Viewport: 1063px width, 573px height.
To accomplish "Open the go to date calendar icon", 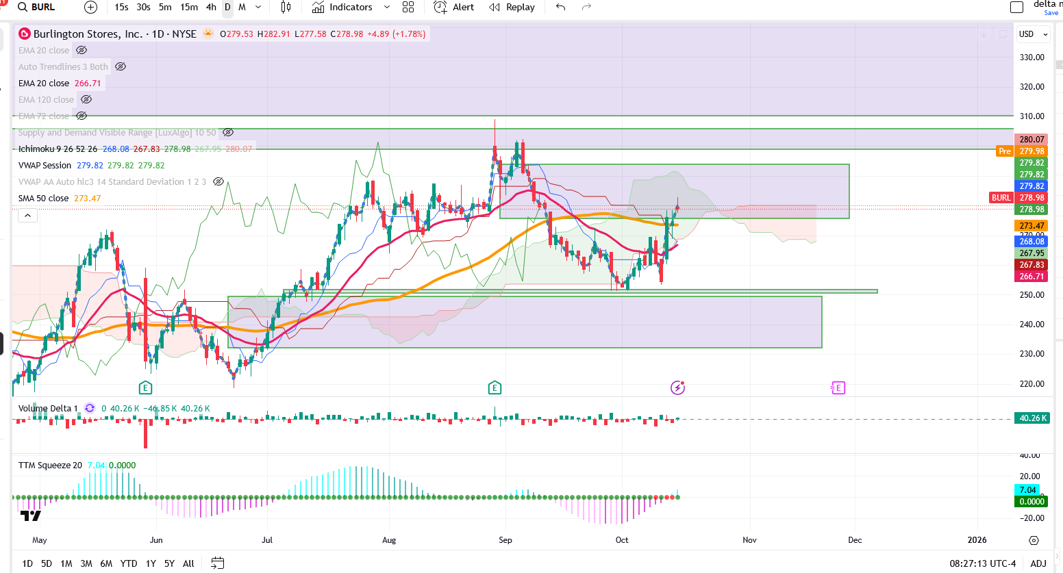I will [217, 563].
